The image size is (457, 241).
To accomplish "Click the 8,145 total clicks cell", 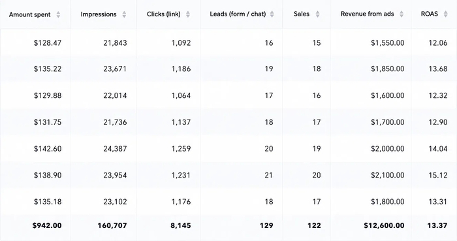I will click(180, 225).
